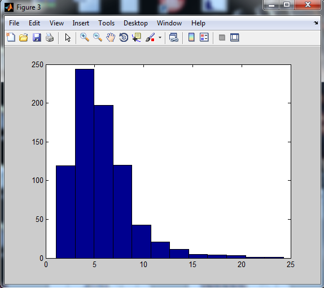Click the MATLAB logo in the title bar
The image size is (324, 288).
pos(9,7)
